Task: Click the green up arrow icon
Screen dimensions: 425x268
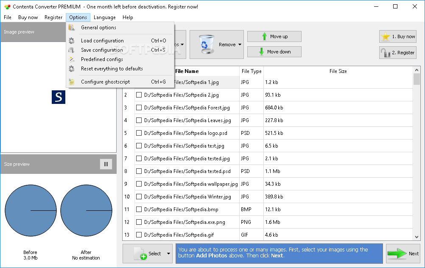Action: [x=265, y=36]
